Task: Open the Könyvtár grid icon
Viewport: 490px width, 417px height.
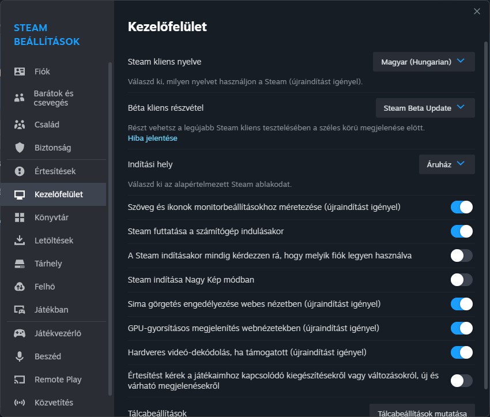Action: click(x=20, y=217)
